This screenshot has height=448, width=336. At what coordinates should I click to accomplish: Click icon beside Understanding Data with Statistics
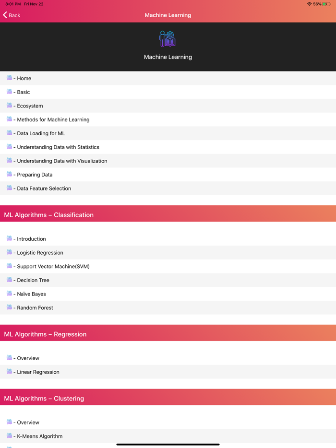10,147
